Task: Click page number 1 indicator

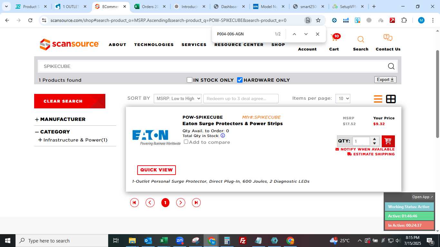Action: click(x=165, y=203)
